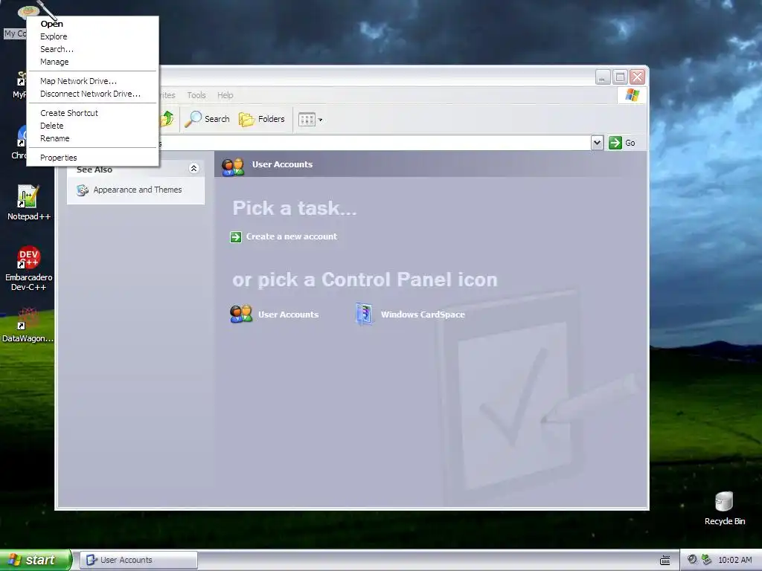Click the Windows CardSpace icon
762x571 pixels.
[x=364, y=314]
